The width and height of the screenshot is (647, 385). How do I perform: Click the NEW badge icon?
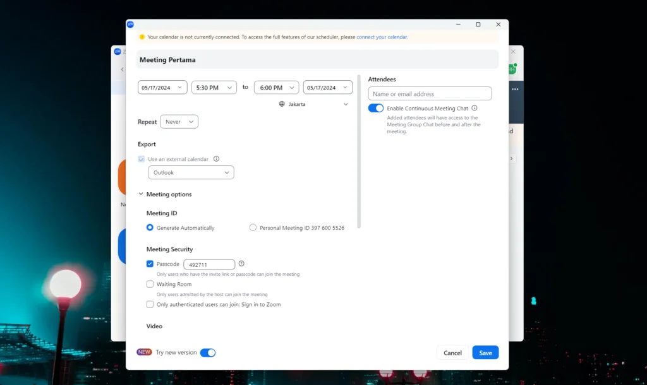[145, 352]
